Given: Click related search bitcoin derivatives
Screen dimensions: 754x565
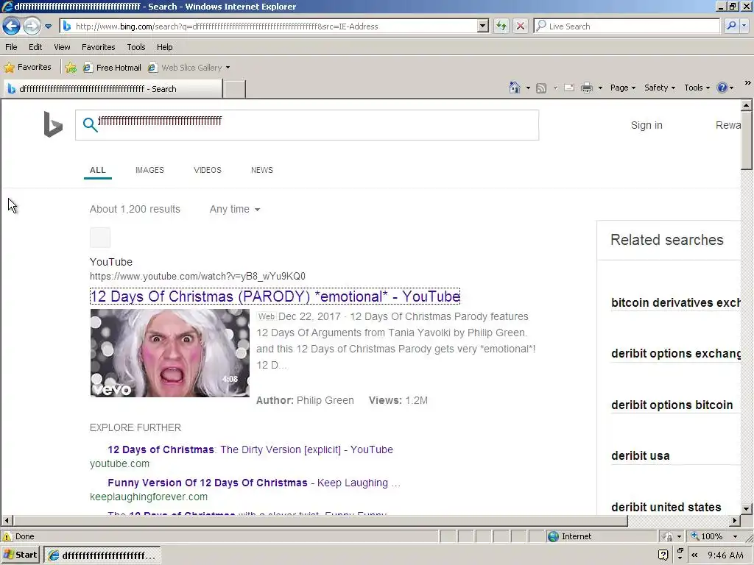Looking at the screenshot, I should click(x=675, y=302).
